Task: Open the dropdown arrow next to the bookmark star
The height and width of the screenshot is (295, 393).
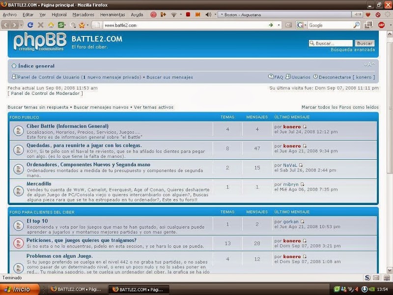Action: 87,25
